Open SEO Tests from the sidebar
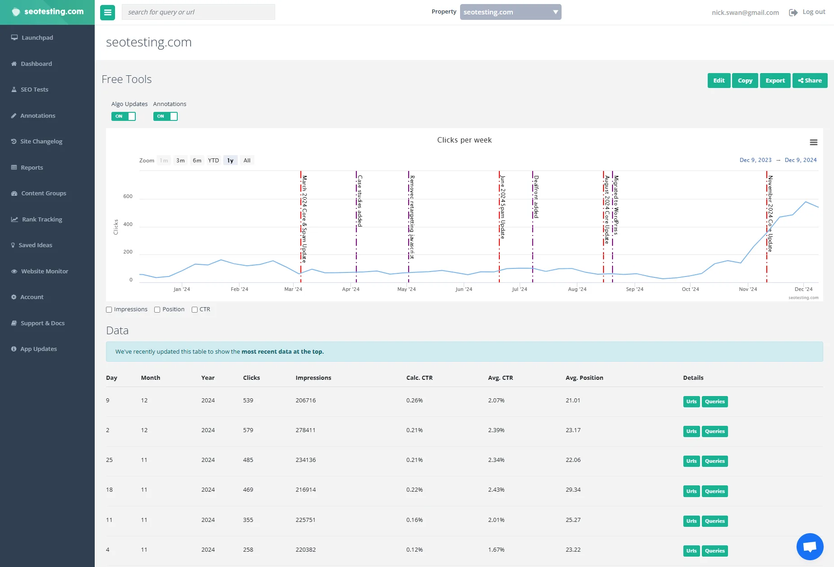This screenshot has height=567, width=834. click(34, 90)
